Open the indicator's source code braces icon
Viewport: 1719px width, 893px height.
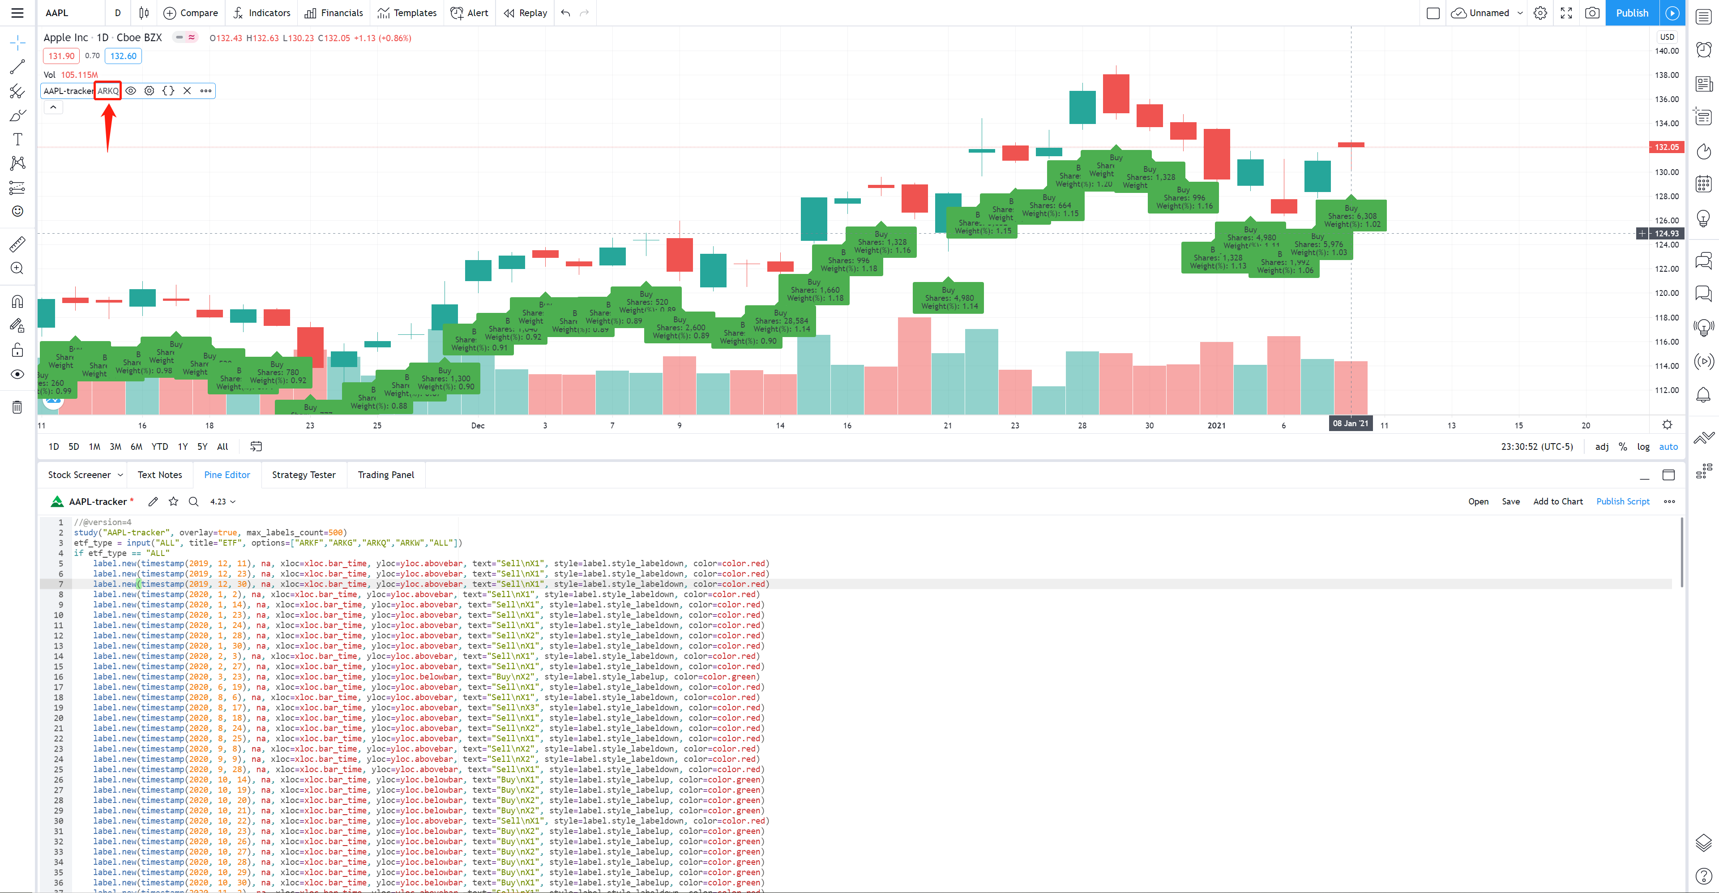point(168,91)
